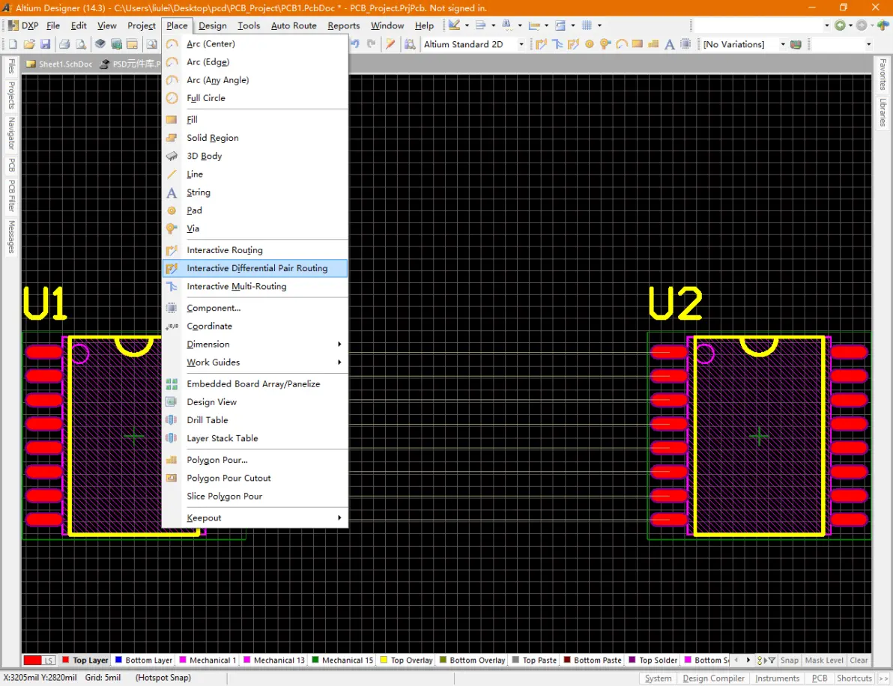Select the Place Fill toolbar icon
The image size is (893, 686).
638,44
